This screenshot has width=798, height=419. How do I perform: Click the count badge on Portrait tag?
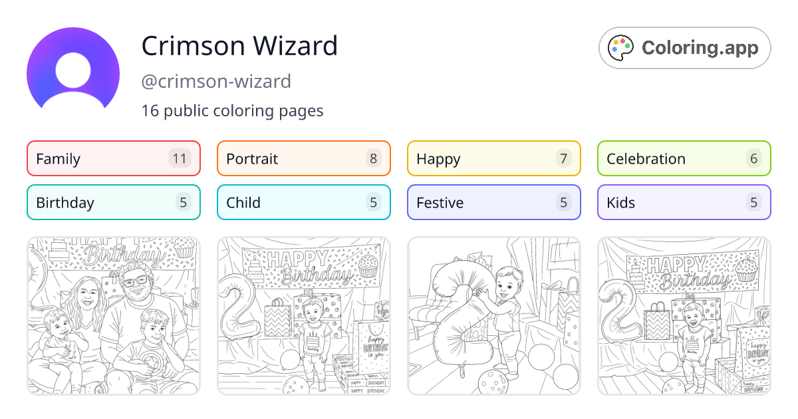pyautogui.click(x=373, y=158)
